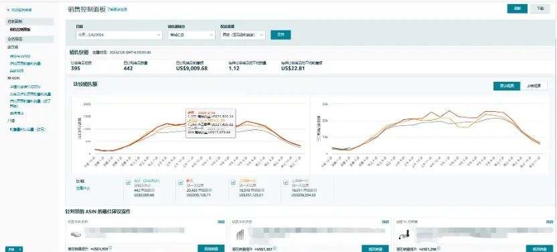Open the 销售细分 sales breakdown dropdown
The width and height of the screenshot is (557, 252).
click(x=191, y=36)
